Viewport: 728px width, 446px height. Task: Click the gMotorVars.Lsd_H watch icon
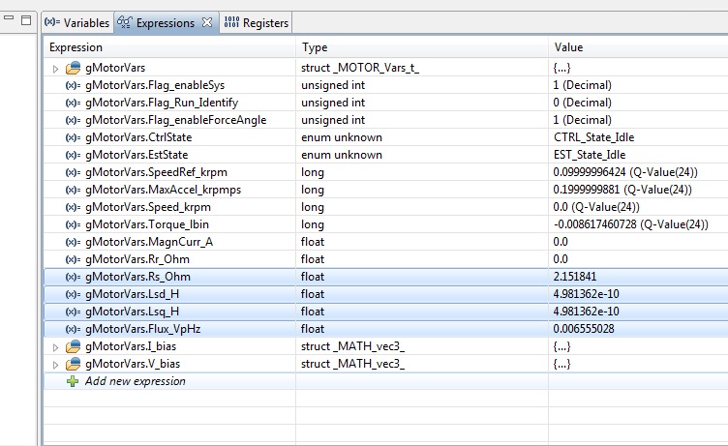point(73,294)
